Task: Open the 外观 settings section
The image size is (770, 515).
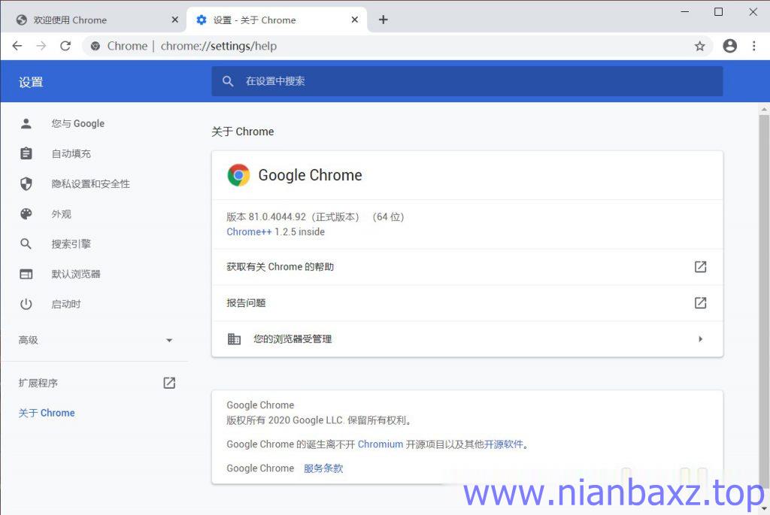Action: click(62, 214)
